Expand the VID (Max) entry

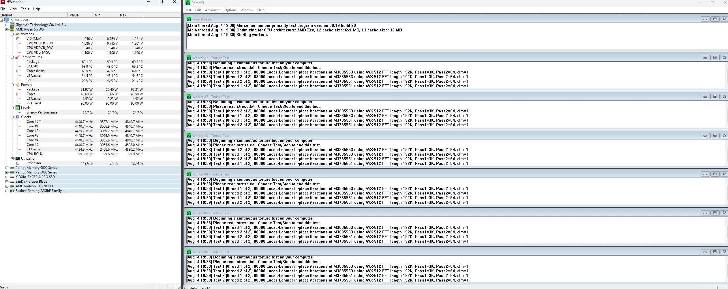tap(18, 39)
